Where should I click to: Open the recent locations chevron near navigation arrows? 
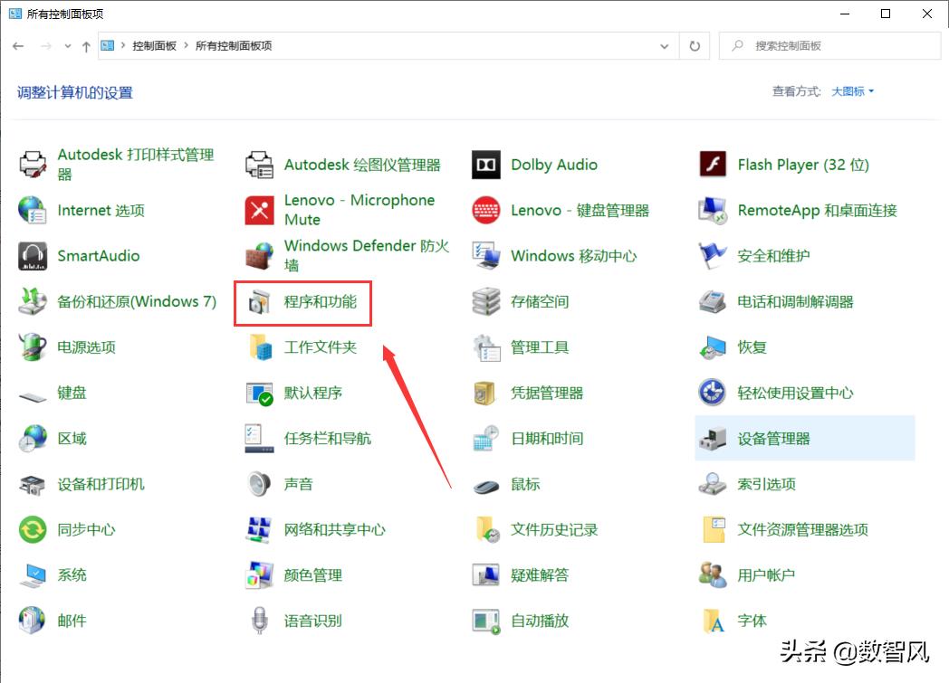(x=67, y=45)
